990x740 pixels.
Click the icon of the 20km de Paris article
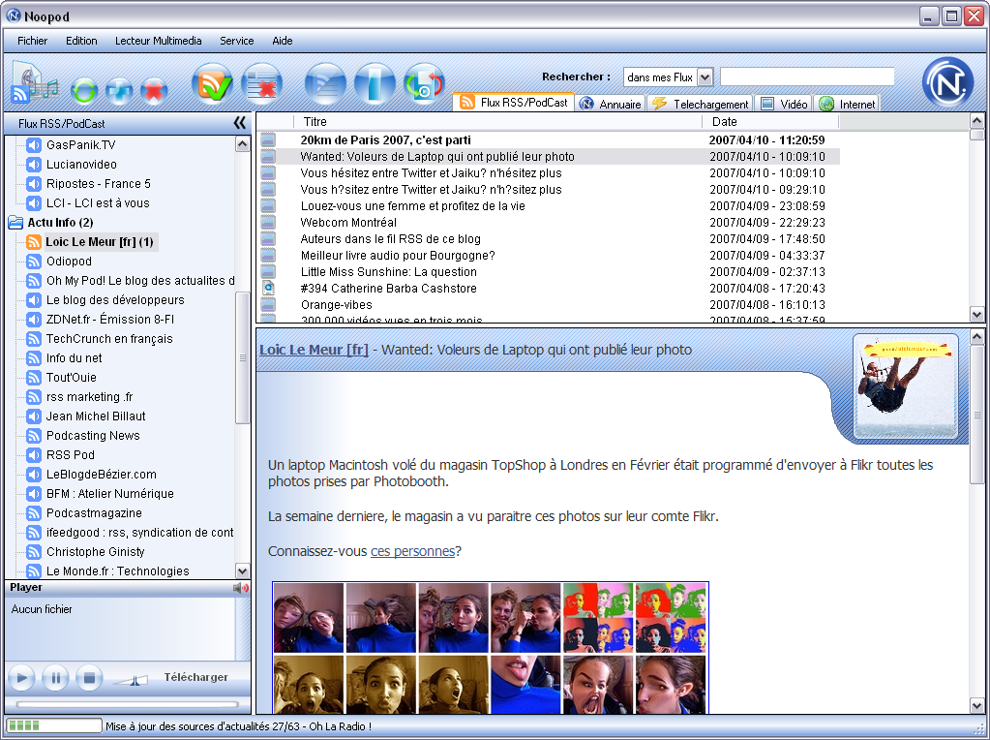pyautogui.click(x=268, y=140)
